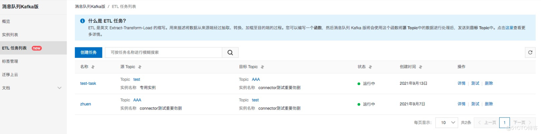Viewport: 541px width, 134px height.
Task: Open target Topic test link in zhuen row
Action: [x=255, y=100]
